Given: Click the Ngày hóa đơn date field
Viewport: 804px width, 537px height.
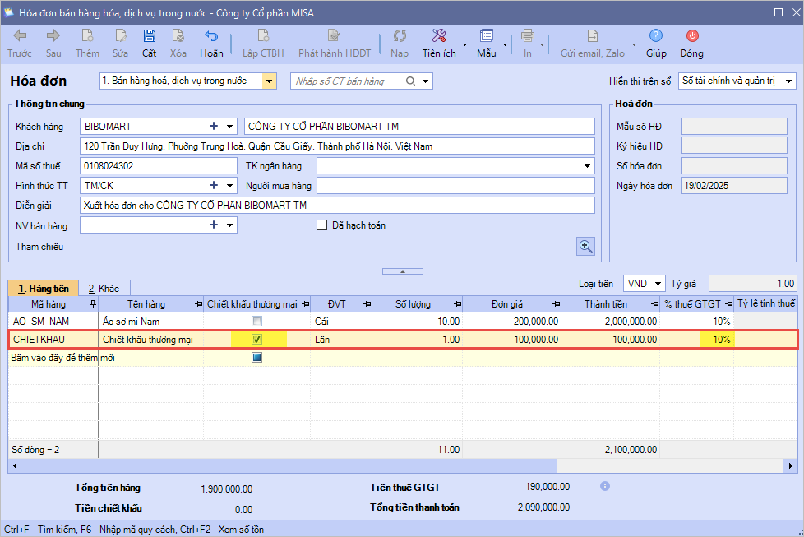Looking at the screenshot, I should [734, 186].
